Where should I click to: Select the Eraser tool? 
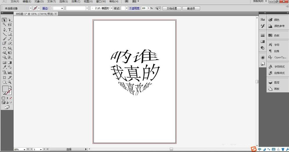(x=10, y=43)
